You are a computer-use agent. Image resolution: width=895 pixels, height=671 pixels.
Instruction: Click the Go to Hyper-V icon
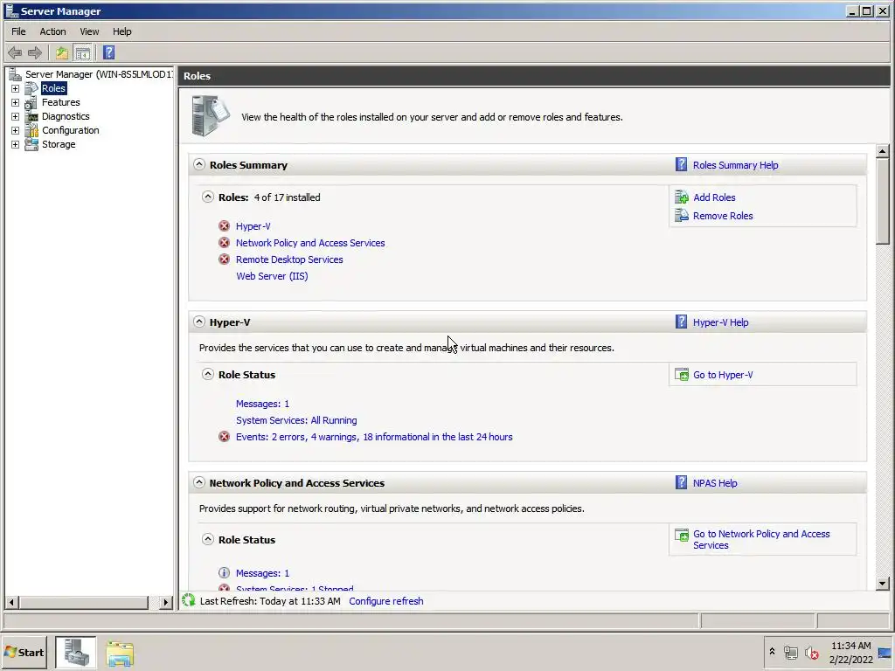(x=682, y=375)
